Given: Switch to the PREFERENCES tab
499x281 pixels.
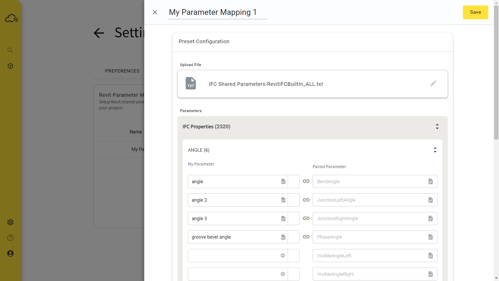Looking at the screenshot, I should click(122, 71).
